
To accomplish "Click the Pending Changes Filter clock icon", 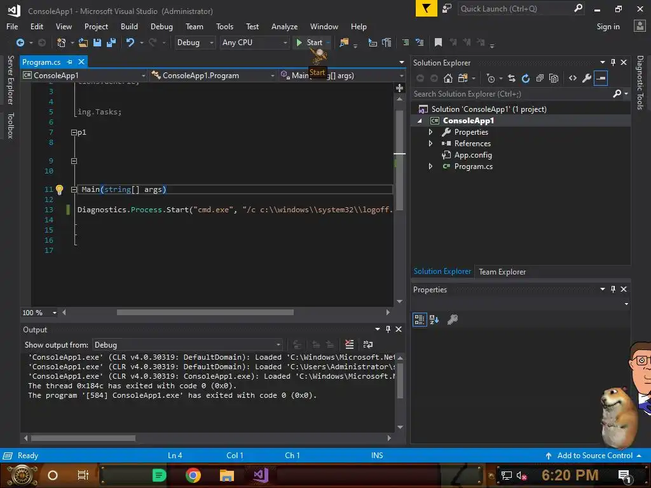I will click(491, 78).
